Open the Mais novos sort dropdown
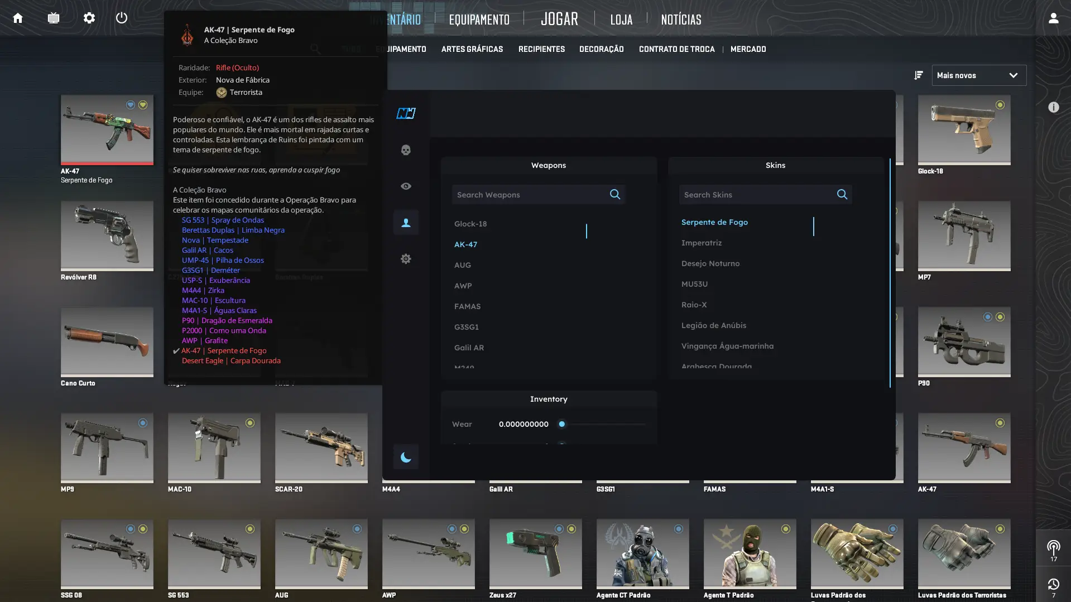Screen dimensions: 1071x602 [979, 75]
